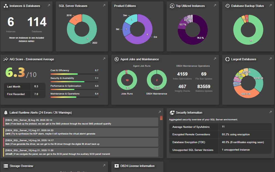
Task: Click the Maintenance & Operations score bar
Action: pos(74,97)
